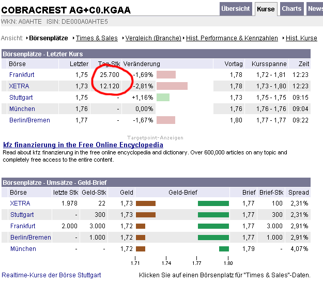Click Stuttgart in Geld-Brief table
Screen dimensions: 323x284
tap(22, 215)
